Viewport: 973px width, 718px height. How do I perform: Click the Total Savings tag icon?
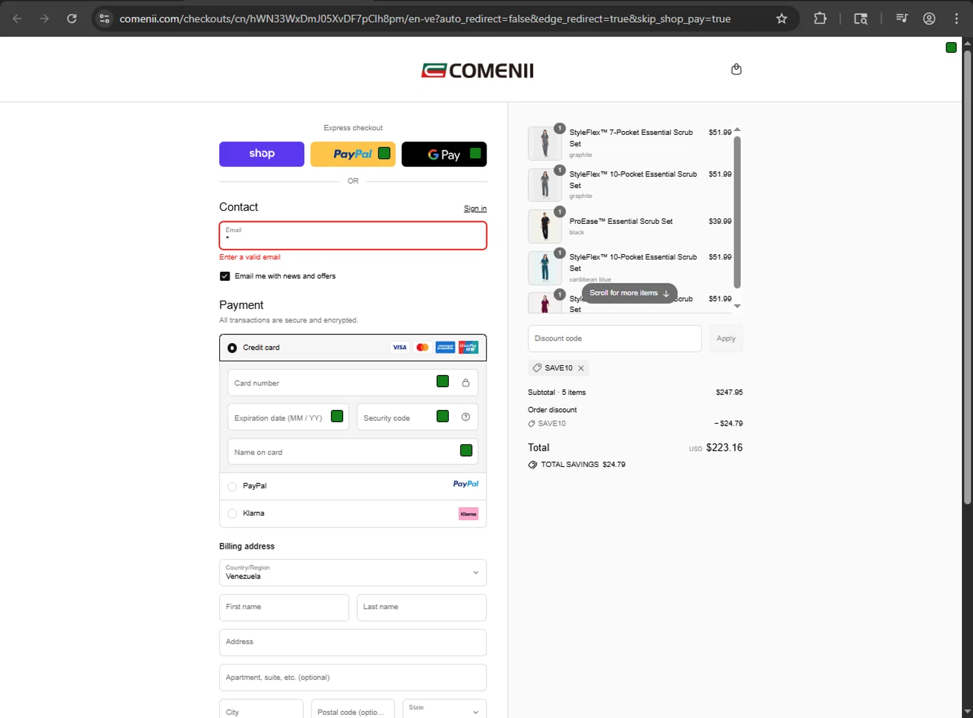(x=533, y=464)
